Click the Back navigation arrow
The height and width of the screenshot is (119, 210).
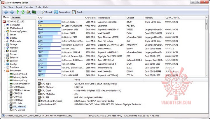coord(6,12)
